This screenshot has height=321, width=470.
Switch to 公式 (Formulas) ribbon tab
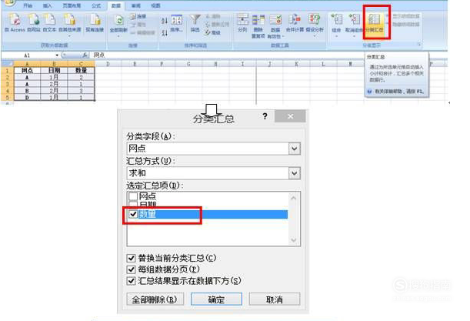tap(96, 5)
